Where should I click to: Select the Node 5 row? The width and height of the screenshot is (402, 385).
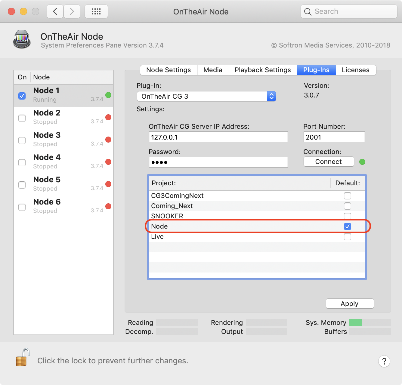(63, 185)
